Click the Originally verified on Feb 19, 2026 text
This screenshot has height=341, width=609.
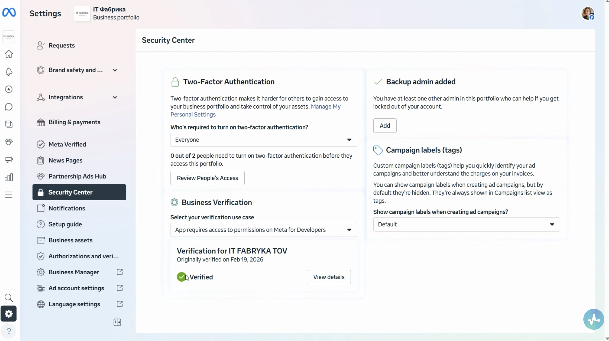pos(220,259)
